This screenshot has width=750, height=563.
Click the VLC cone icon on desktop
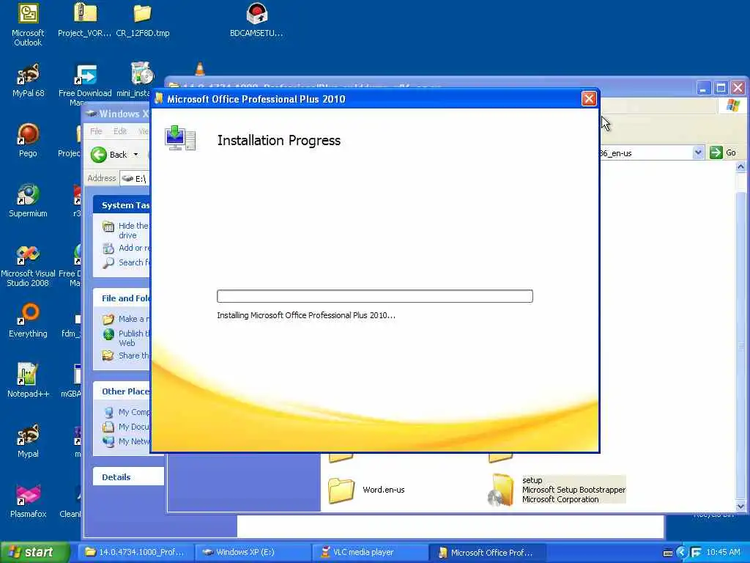pos(200,69)
